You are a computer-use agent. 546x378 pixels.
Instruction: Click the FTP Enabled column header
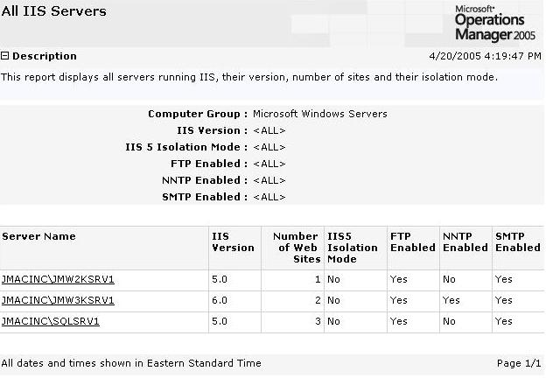pyautogui.click(x=413, y=241)
